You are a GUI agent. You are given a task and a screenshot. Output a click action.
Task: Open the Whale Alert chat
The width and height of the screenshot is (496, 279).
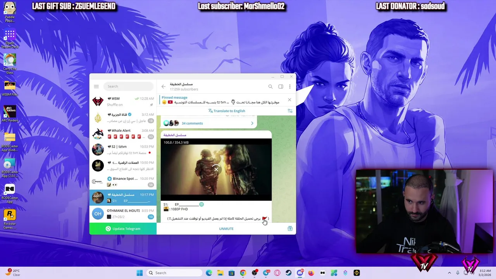(x=123, y=134)
